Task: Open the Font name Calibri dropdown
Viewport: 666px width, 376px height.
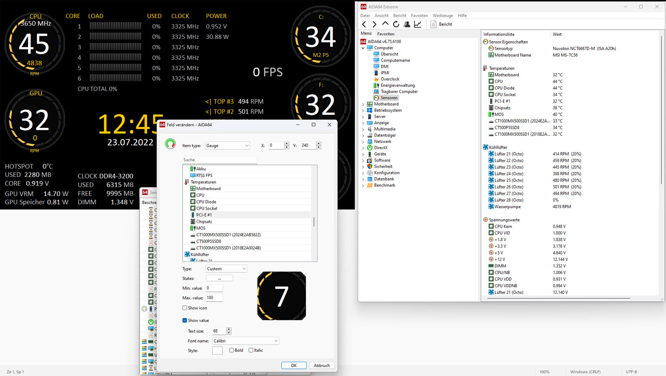Action: tap(245, 341)
